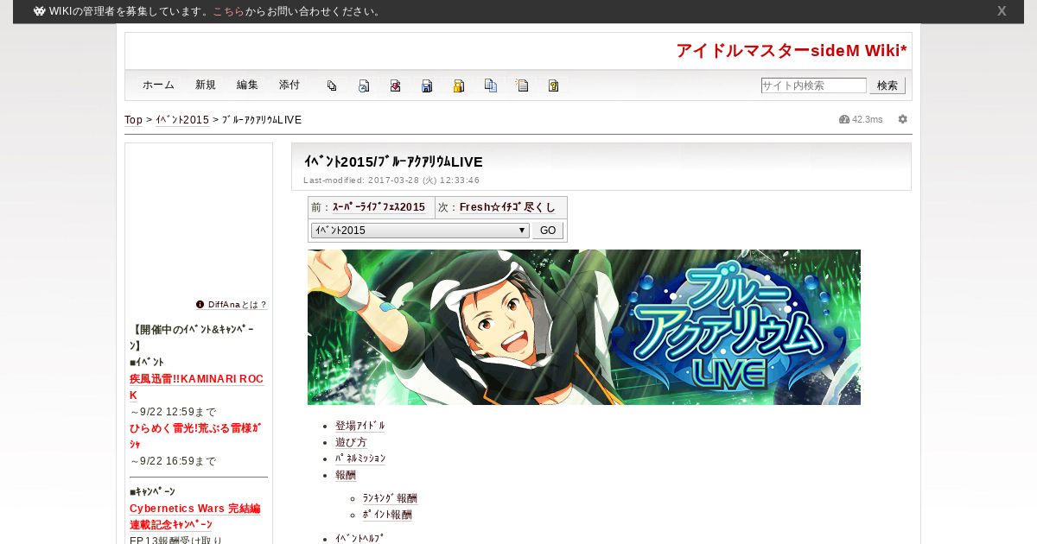Click the page heading ｲﾍﾞﾝﾄ2015/ﾌﾞﾙｰｱｸｱﾘｳﾑLIVE

393,161
